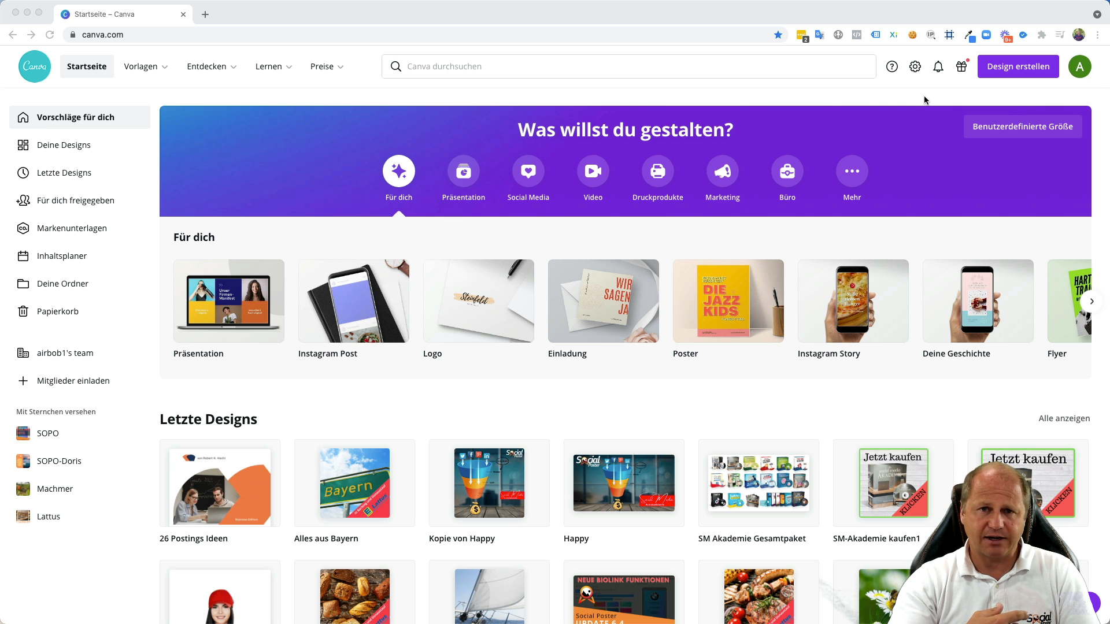1110x624 pixels.
Task: Open the browser extensions puzzle icon
Action: click(x=1042, y=35)
